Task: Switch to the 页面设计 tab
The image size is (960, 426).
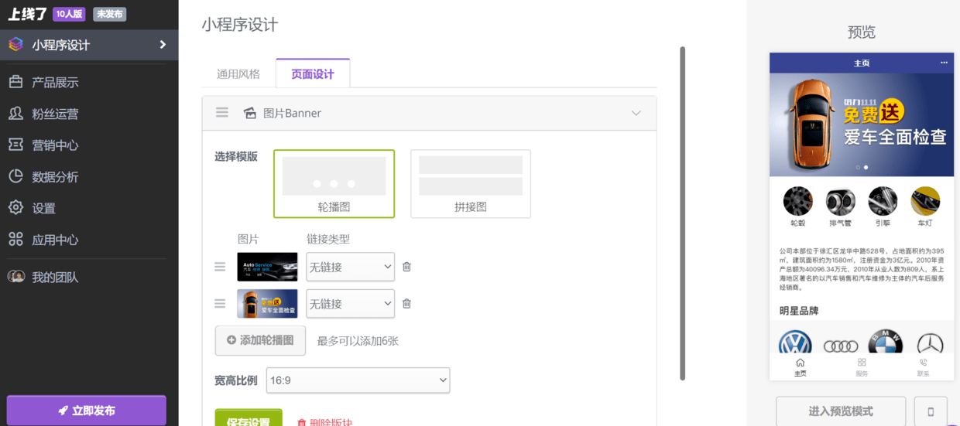Action: (313, 74)
